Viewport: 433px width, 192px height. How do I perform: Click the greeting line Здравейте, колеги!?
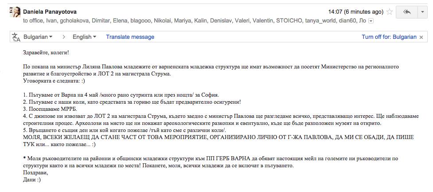click(x=46, y=53)
